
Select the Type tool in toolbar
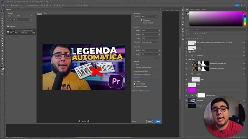(x=2, y=51)
